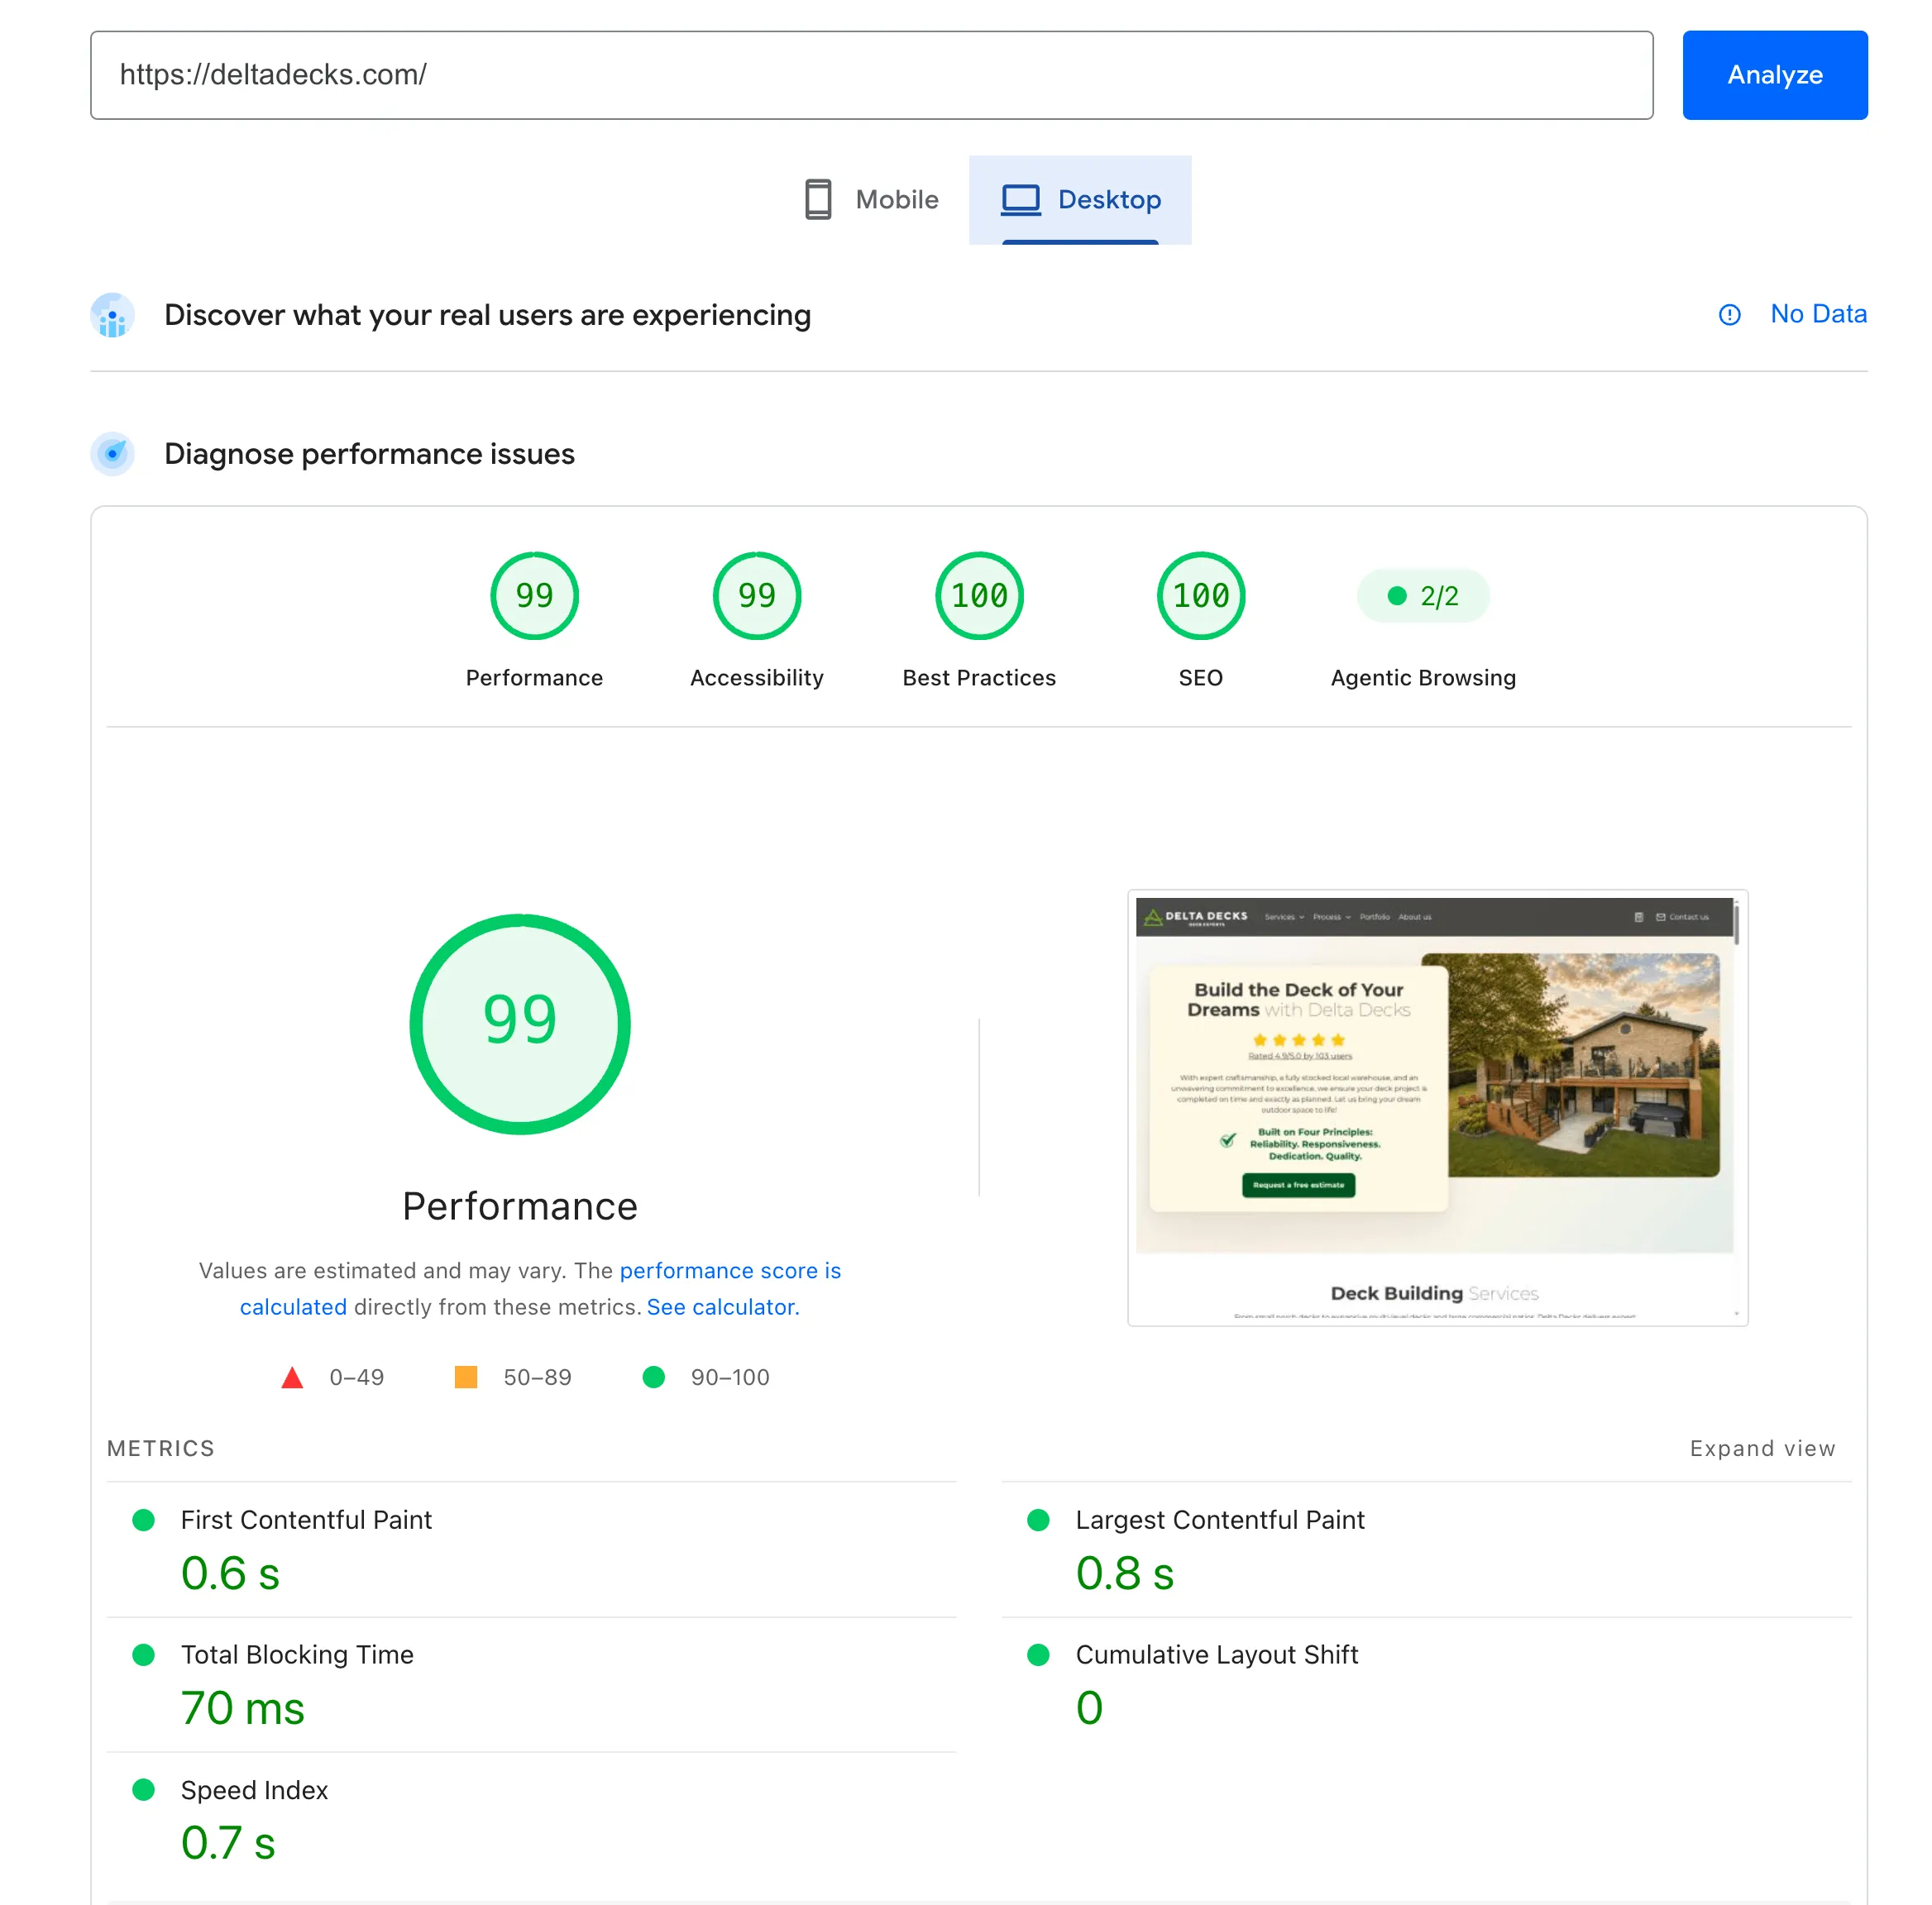Click the Total Blocking Time green status dot
Screen dimensions: 1932x1905
(144, 1654)
